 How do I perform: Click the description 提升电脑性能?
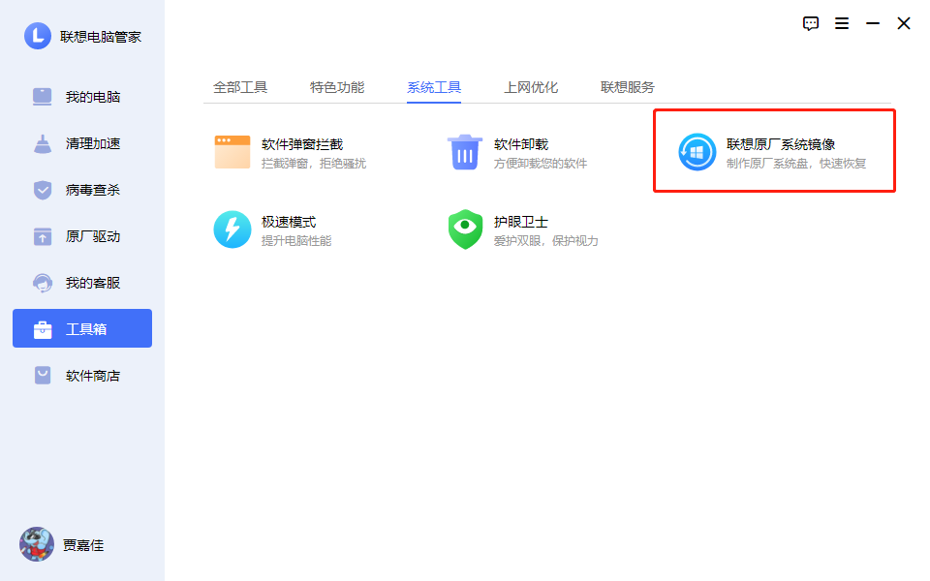[x=296, y=241]
